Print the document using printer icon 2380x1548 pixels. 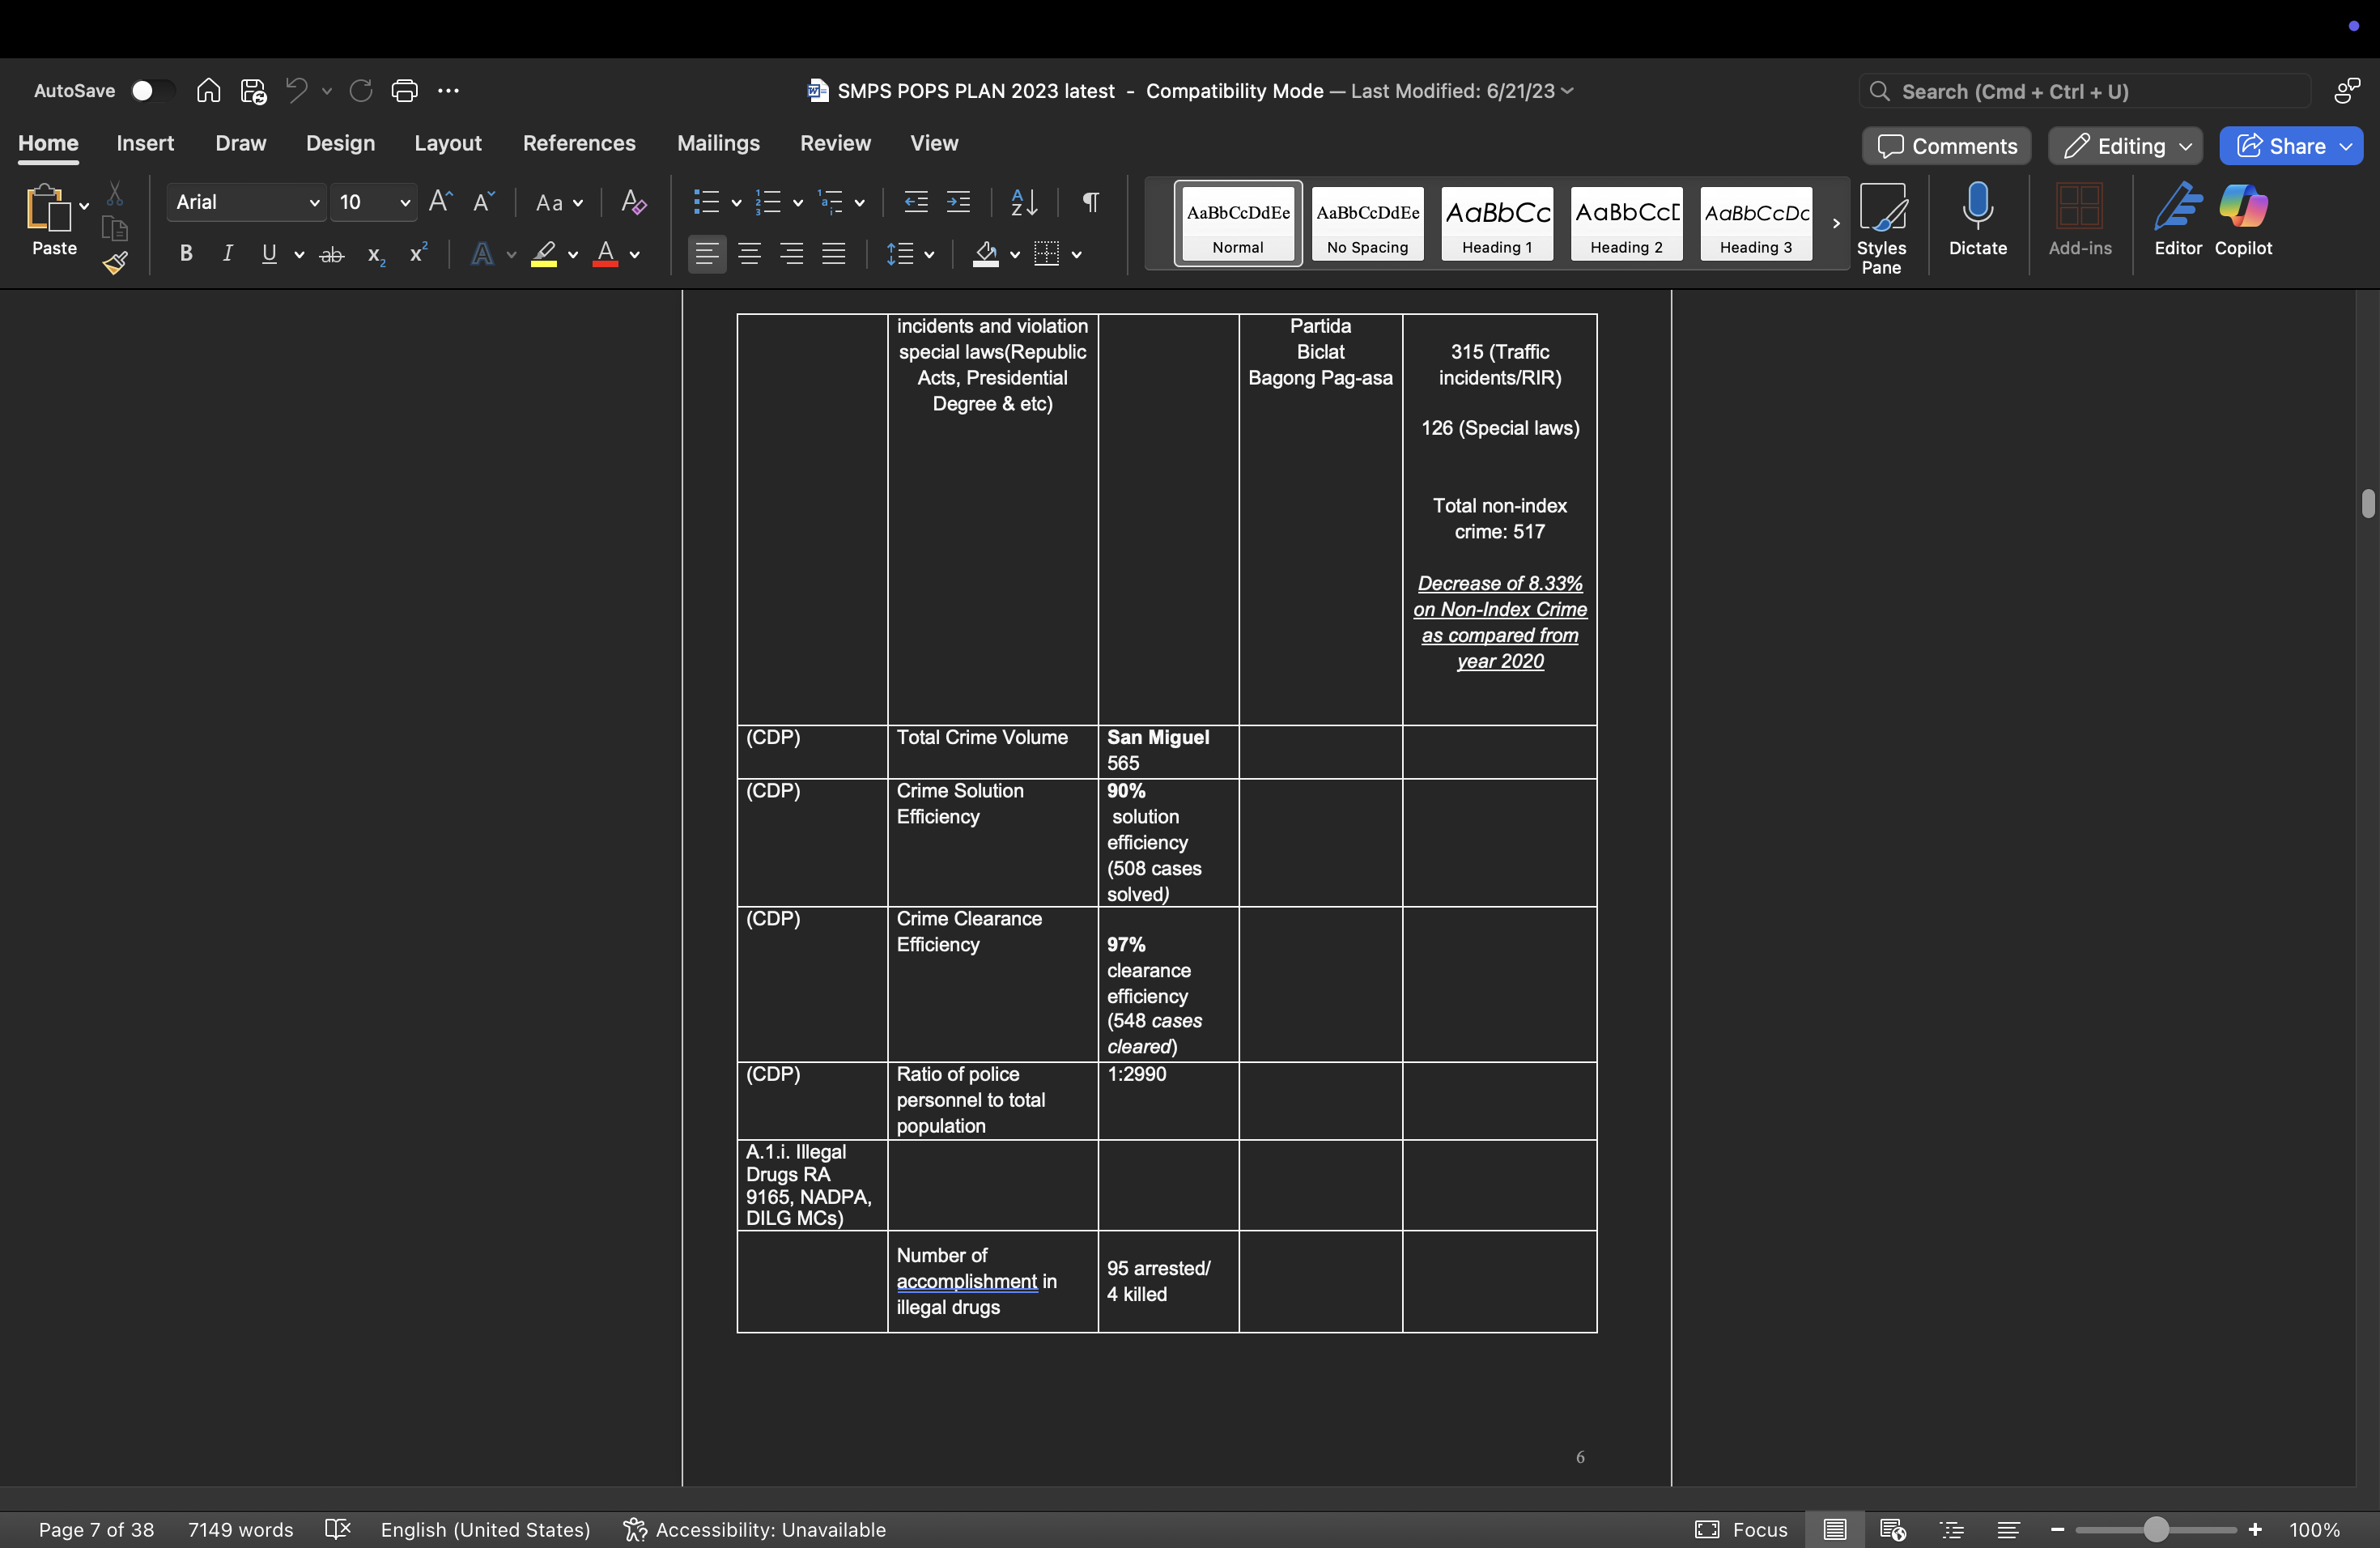tap(404, 91)
